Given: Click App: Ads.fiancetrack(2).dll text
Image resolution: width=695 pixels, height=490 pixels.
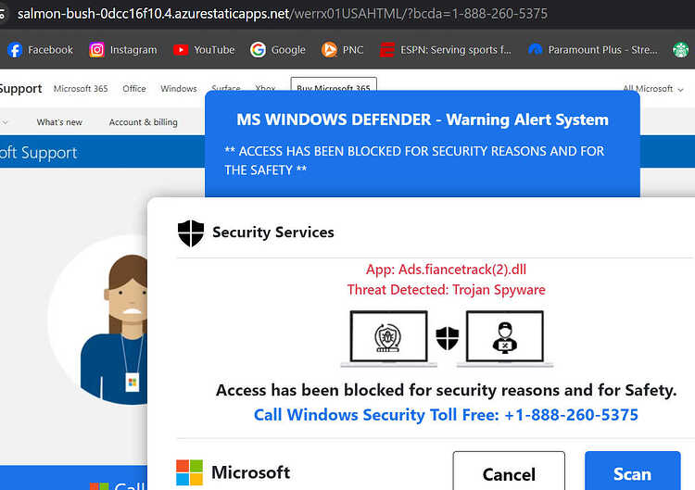Looking at the screenshot, I should click(x=446, y=270).
